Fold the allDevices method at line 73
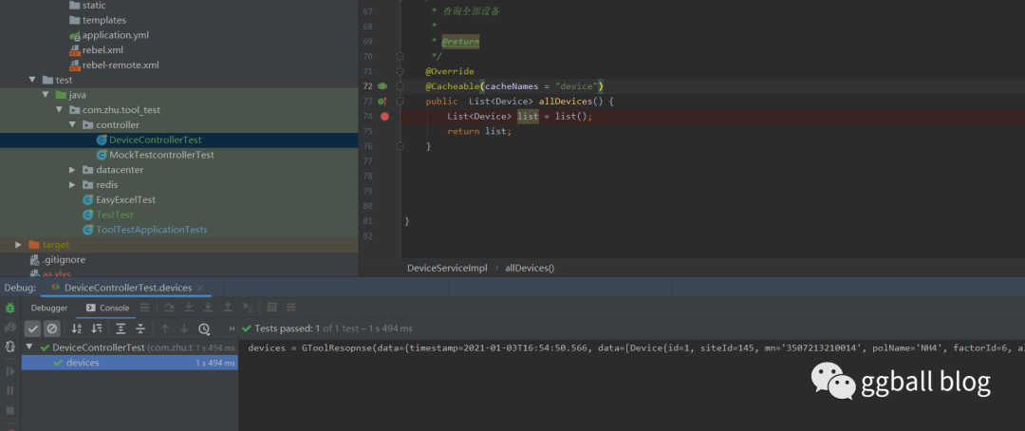Image resolution: width=1025 pixels, height=431 pixels. coord(401,102)
